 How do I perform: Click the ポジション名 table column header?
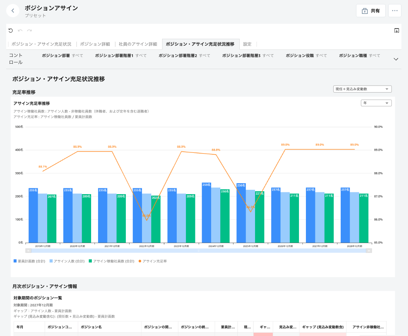[91, 327]
